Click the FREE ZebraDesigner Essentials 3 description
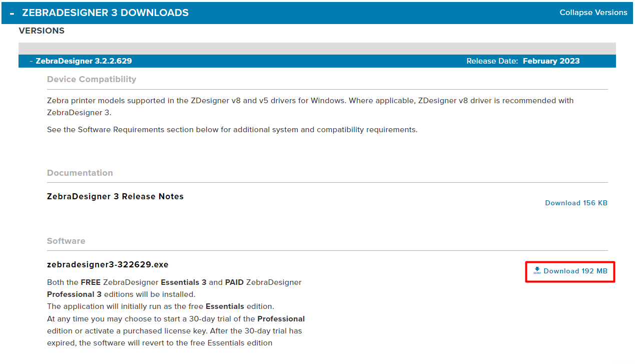635x364 pixels. tap(174, 282)
